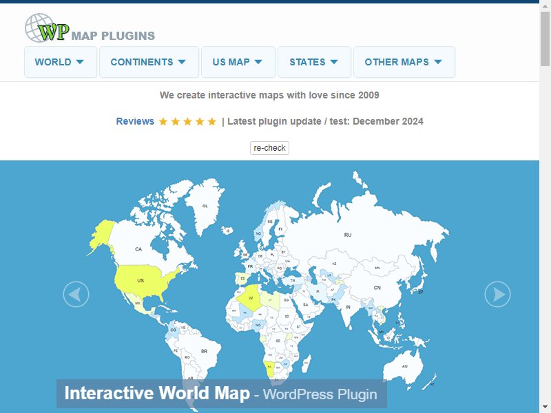The width and height of the screenshot is (551, 413).
Task: Click the re-check button
Action: (269, 148)
